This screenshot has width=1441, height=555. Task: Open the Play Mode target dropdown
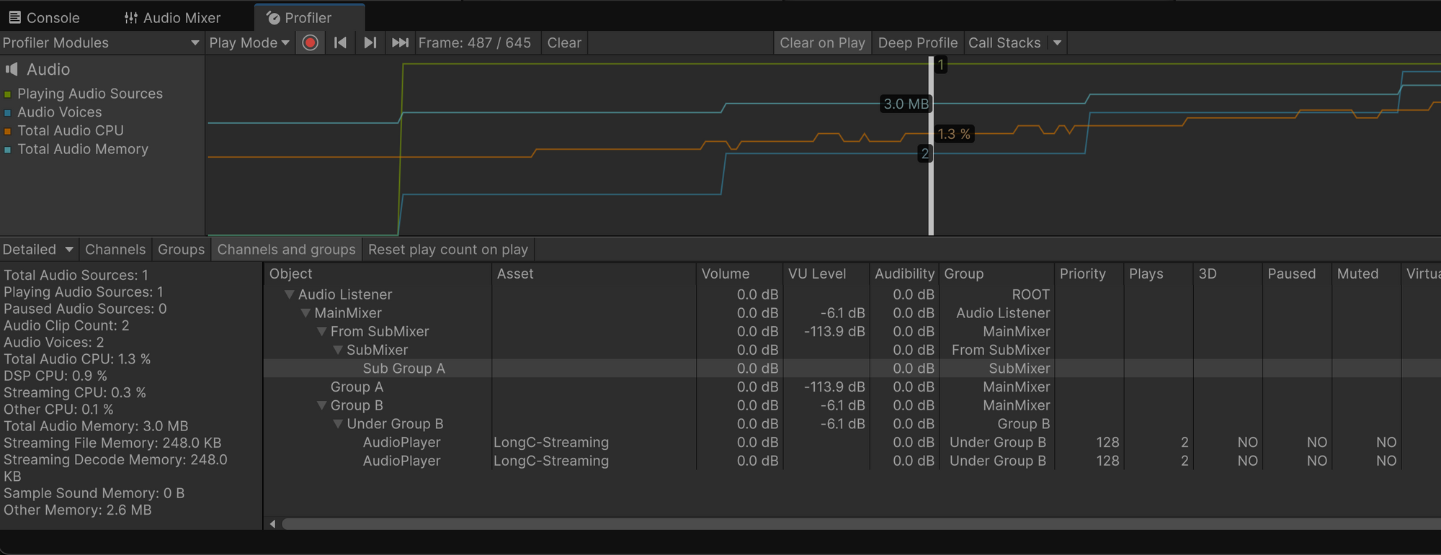[249, 42]
